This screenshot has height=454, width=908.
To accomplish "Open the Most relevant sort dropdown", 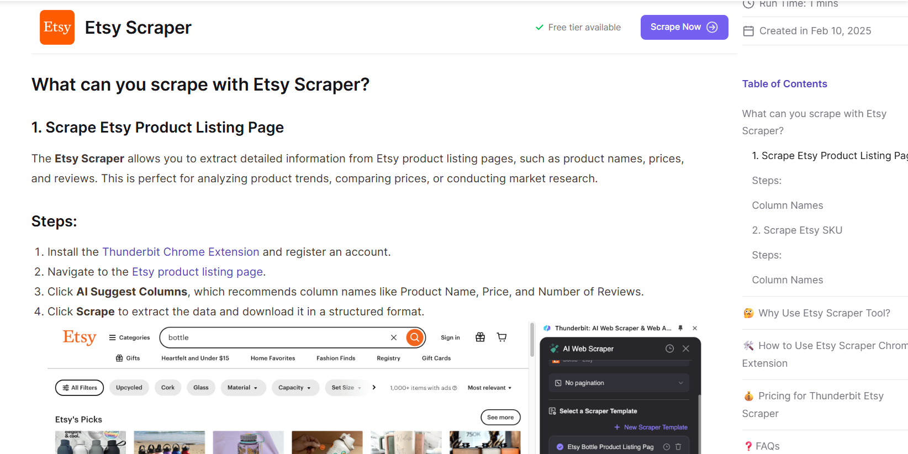I will [489, 388].
